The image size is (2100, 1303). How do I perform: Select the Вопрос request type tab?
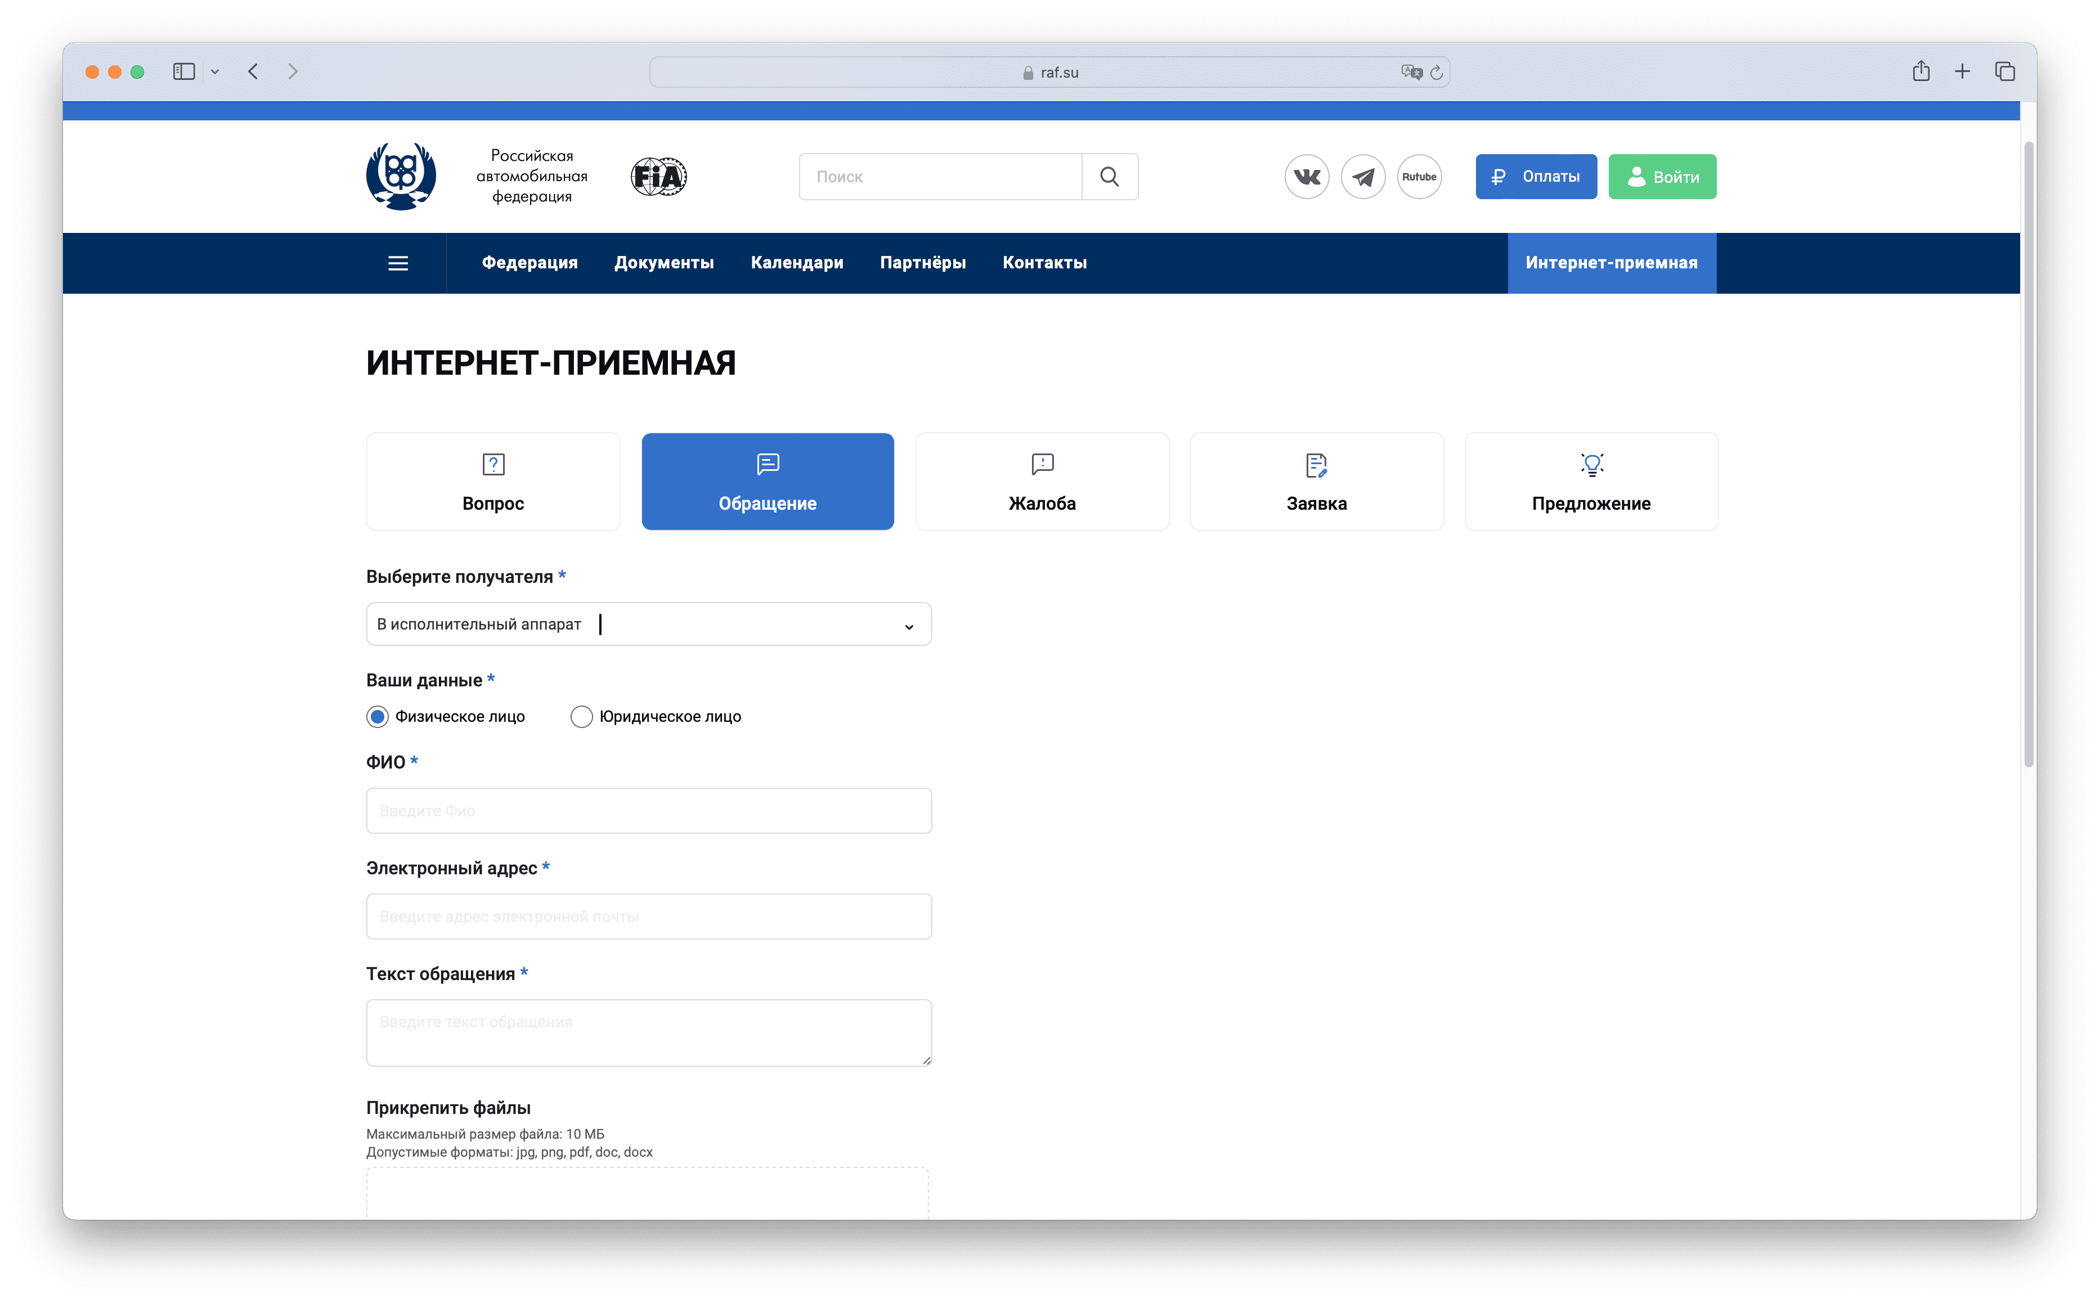(x=493, y=482)
